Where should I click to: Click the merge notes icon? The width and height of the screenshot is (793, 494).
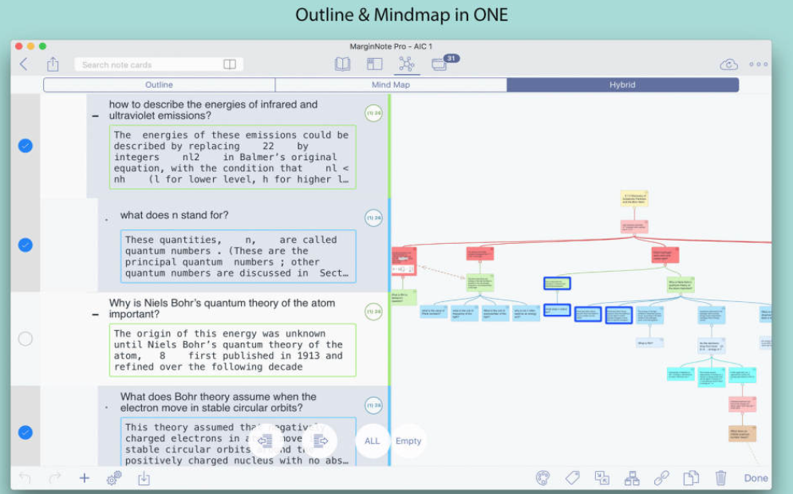[x=602, y=478]
